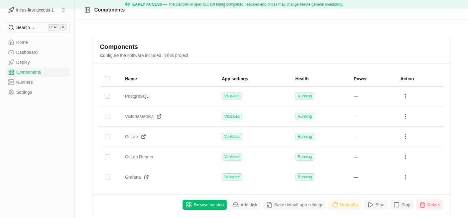
Task: Click Running badge in GitLab row
Action: pyautogui.click(x=305, y=137)
